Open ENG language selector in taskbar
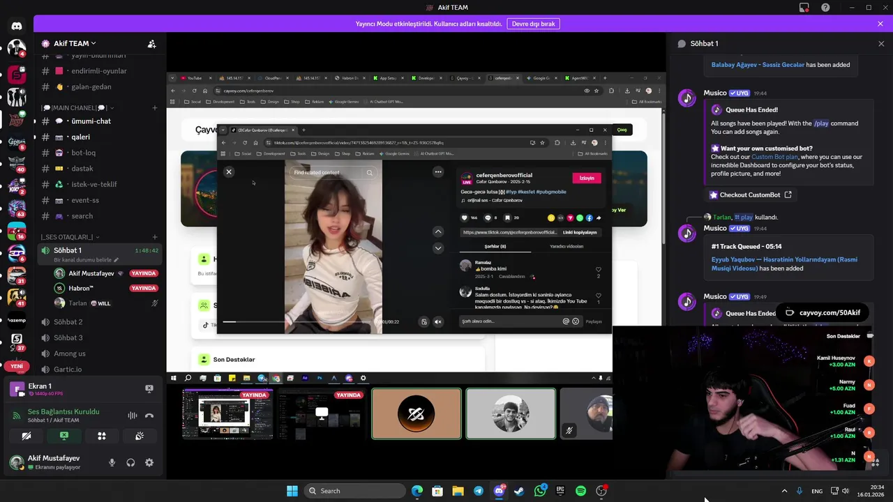The width and height of the screenshot is (893, 502). 817,491
